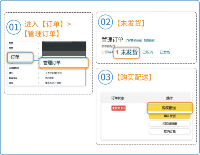Expand the 目录 menu chevron
The width and height of the screenshot is (200, 155).
[x=38, y=44]
